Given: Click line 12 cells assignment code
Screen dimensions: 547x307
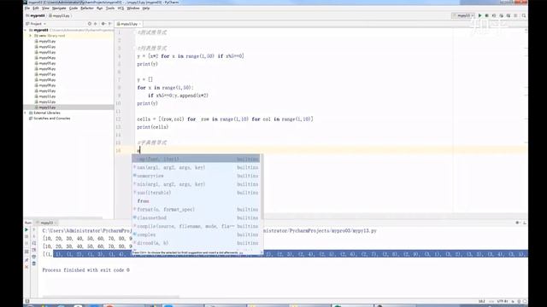Looking at the screenshot, I should tap(225, 119).
